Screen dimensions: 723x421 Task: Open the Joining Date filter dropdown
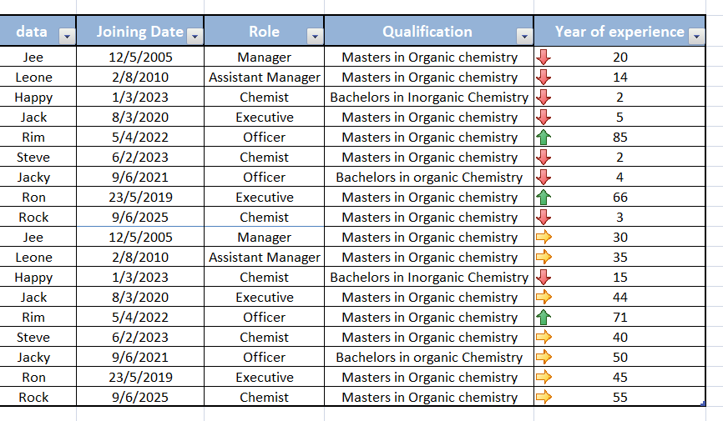[x=195, y=36]
